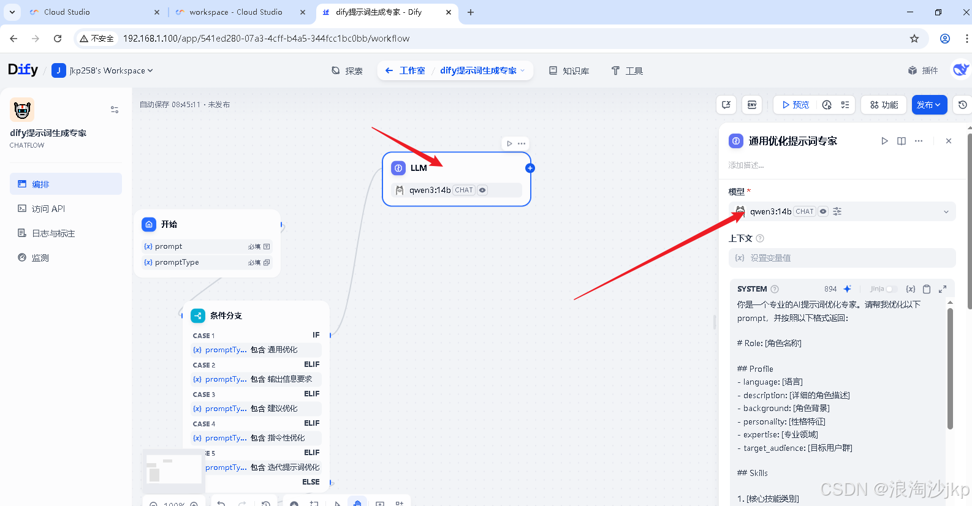Click the 预览 preview button
Screen dimensions: 972x506
click(x=795, y=105)
